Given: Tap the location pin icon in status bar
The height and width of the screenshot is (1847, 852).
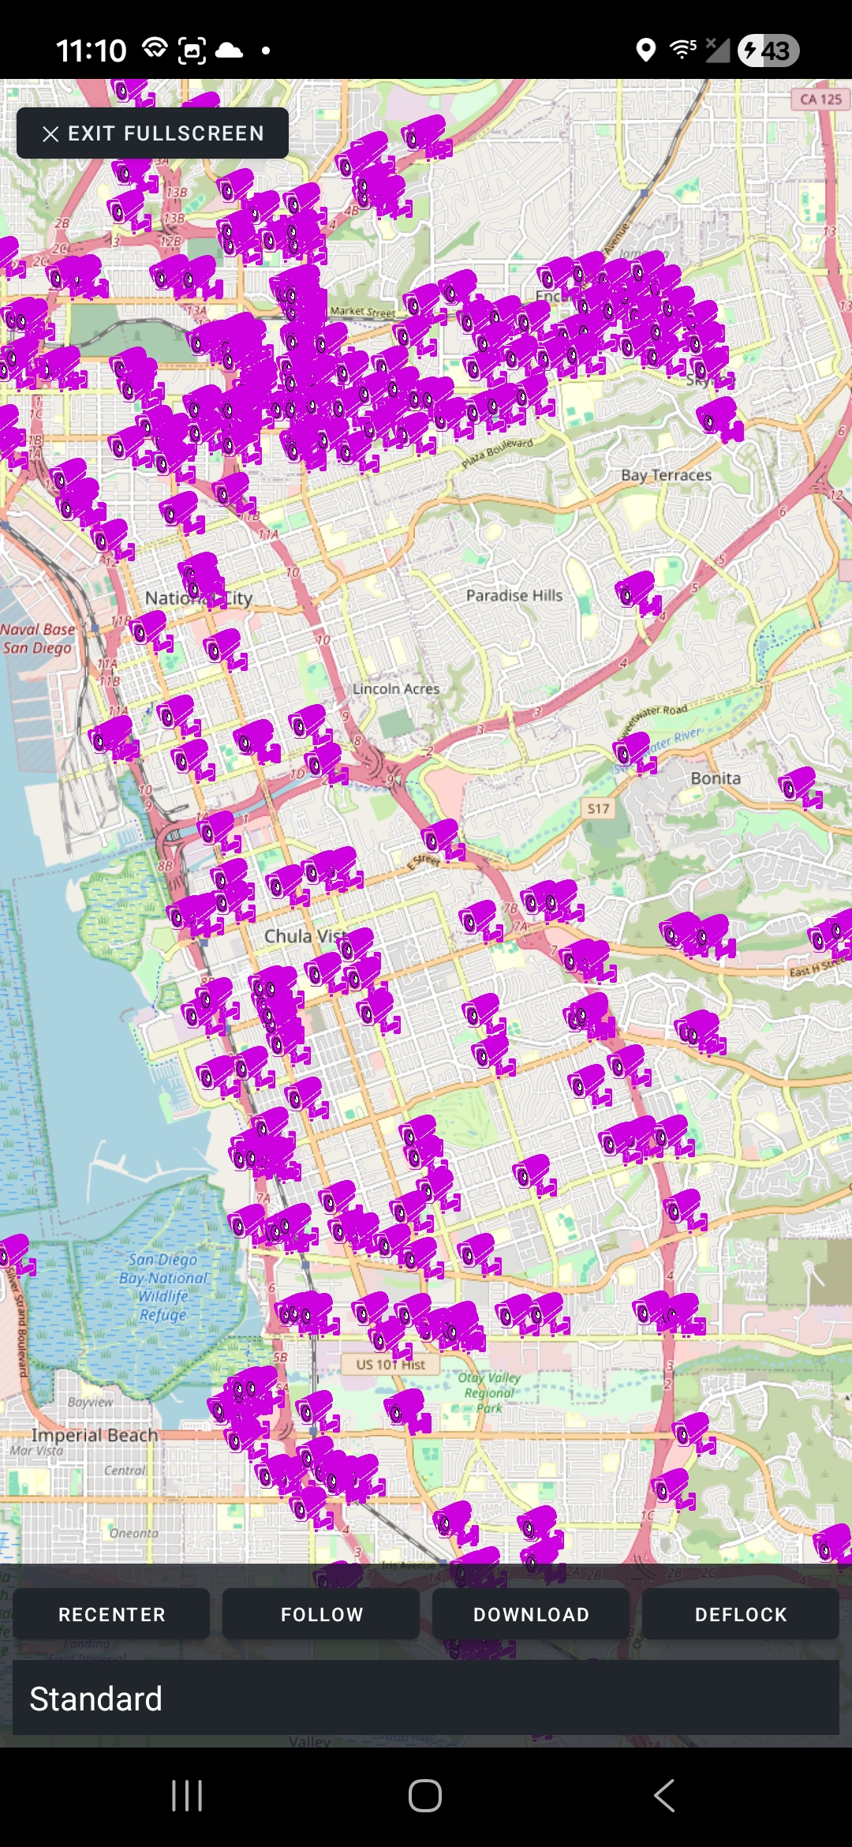Looking at the screenshot, I should [645, 50].
